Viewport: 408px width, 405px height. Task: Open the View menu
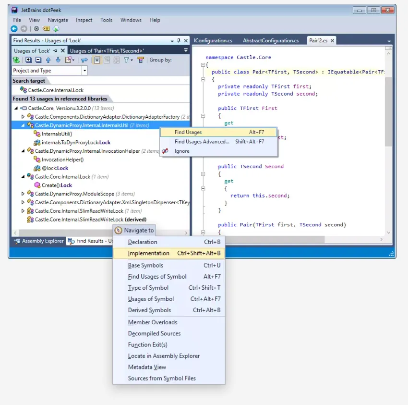[x=35, y=20]
